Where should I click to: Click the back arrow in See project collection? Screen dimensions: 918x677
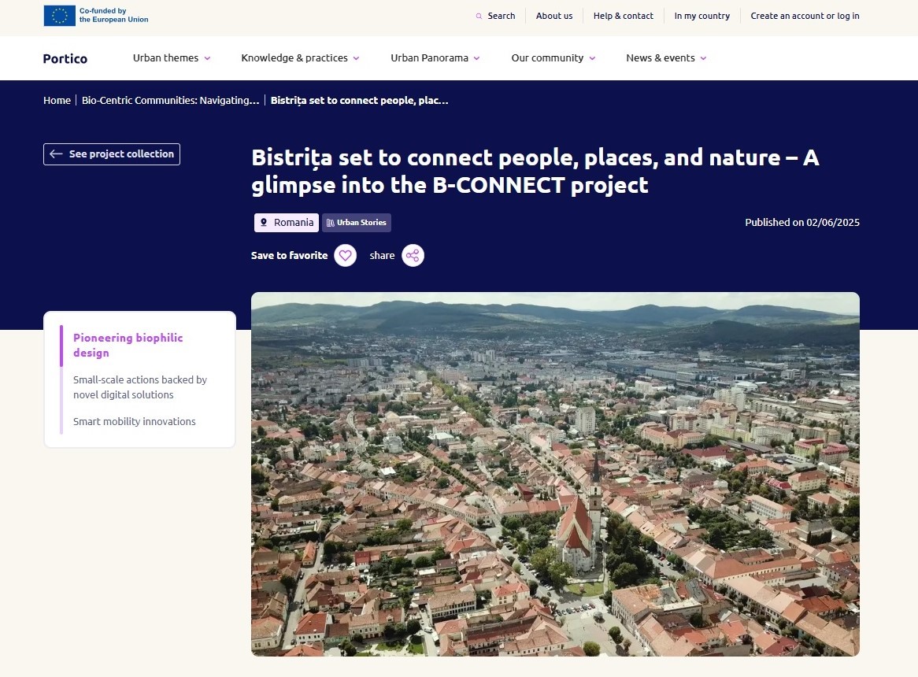pos(56,154)
